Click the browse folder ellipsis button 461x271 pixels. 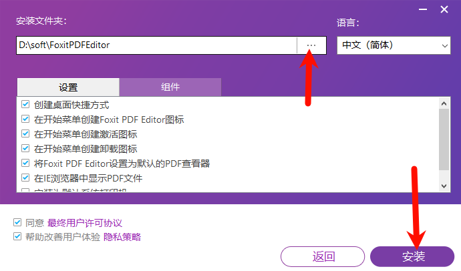coord(311,45)
